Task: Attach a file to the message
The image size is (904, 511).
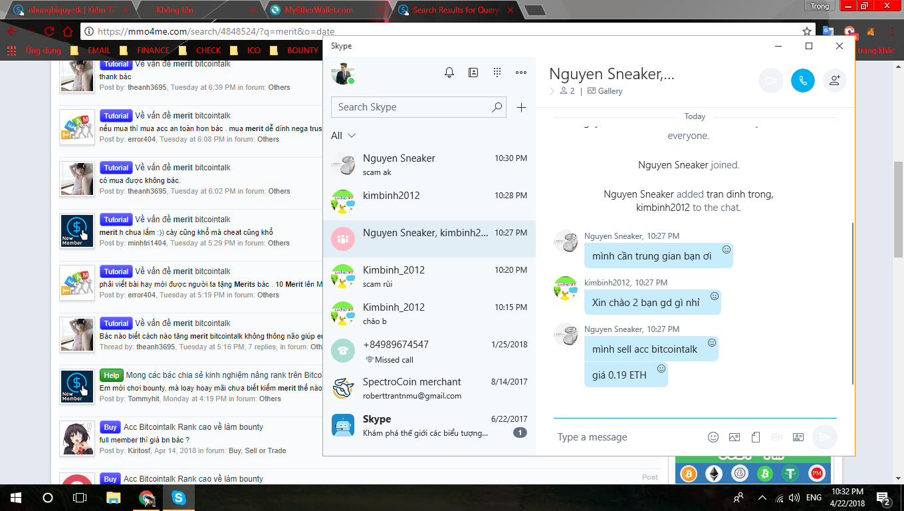Action: click(x=756, y=437)
